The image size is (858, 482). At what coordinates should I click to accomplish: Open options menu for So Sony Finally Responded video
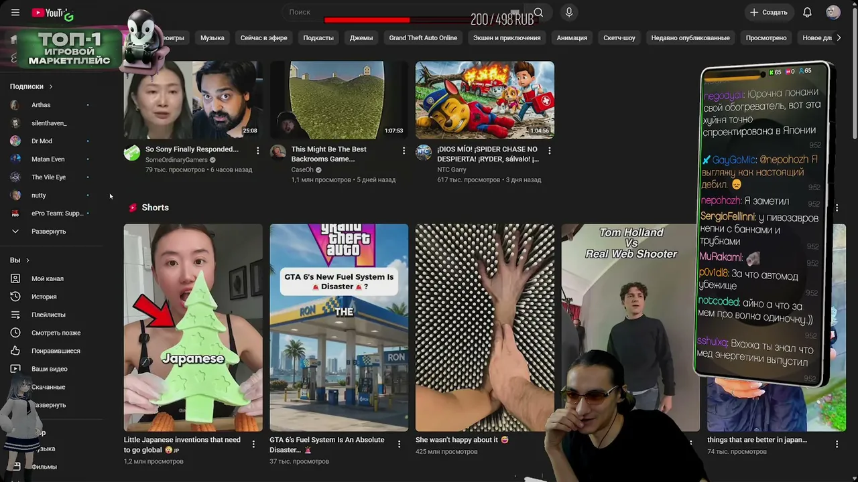point(257,151)
